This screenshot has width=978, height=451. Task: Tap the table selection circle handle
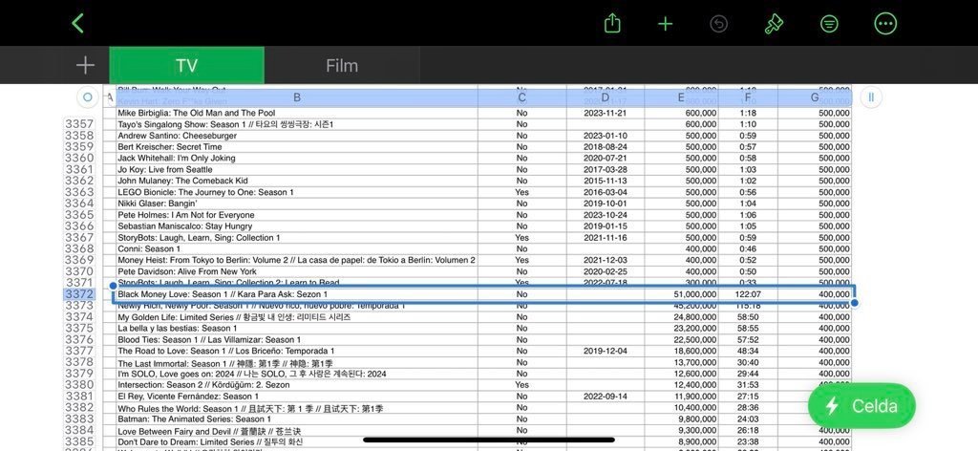click(x=88, y=97)
